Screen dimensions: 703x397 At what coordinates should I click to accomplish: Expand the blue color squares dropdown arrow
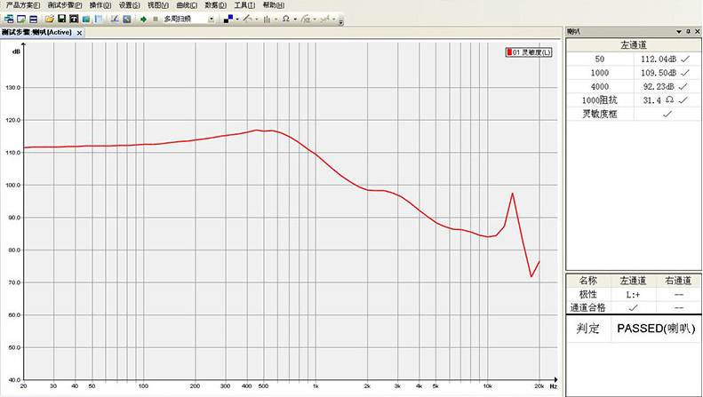coord(237,19)
